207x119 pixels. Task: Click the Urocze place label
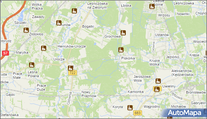tap(59, 59)
